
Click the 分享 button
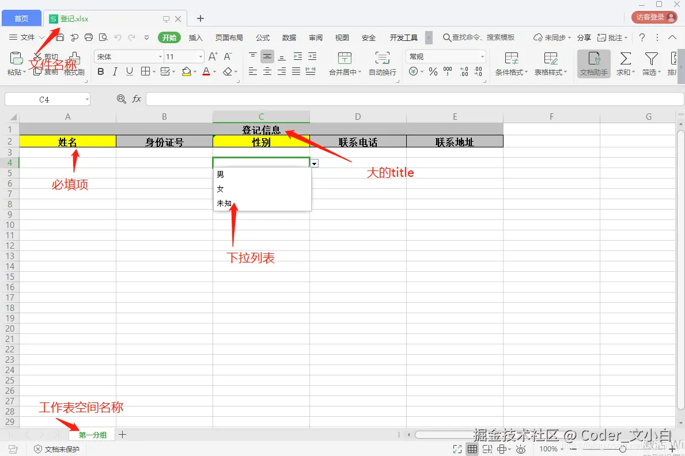pos(584,37)
